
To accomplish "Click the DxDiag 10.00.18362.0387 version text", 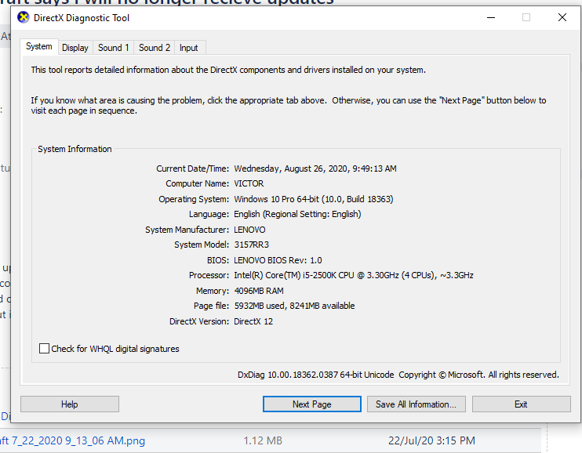I will coord(315,375).
